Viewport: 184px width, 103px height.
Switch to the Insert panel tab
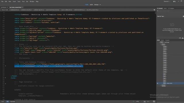pyautogui.click(x=165, y=8)
